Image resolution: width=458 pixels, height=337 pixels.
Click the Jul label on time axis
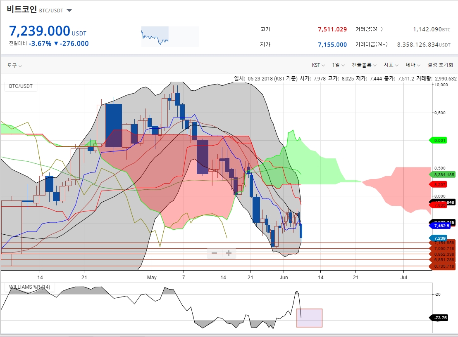tap(404, 278)
